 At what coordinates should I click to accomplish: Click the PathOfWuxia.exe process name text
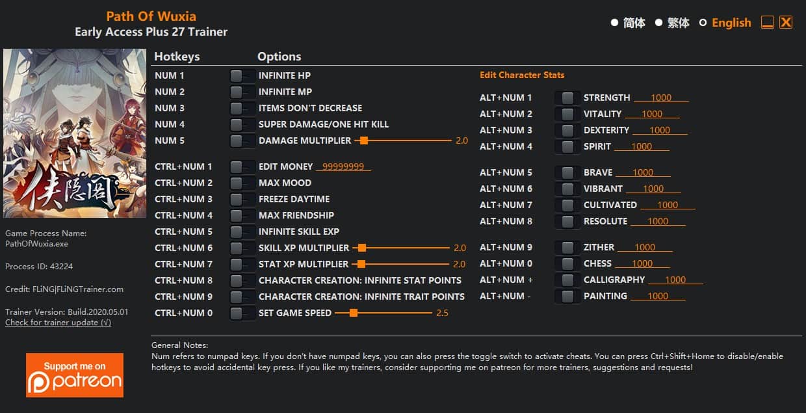pyautogui.click(x=36, y=244)
